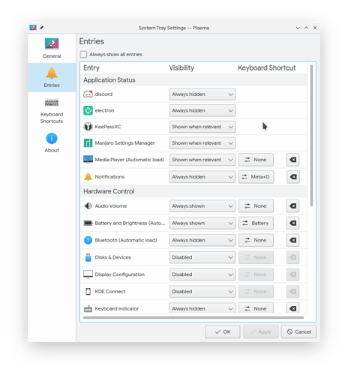The height and width of the screenshot is (375, 348).
Task: Clear the Audio Volume shortcut
Action: pos(292,206)
